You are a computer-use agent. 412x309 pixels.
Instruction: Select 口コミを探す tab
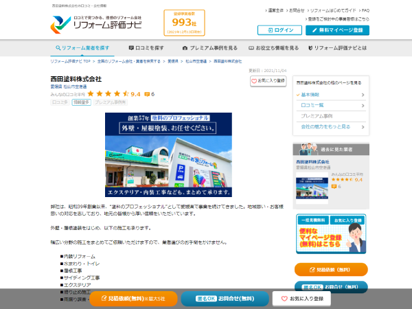pyautogui.click(x=146, y=48)
